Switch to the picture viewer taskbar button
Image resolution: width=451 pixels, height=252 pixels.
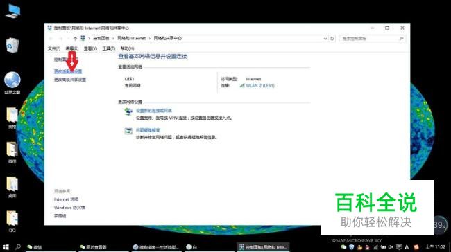pyautogui.click(x=103, y=247)
